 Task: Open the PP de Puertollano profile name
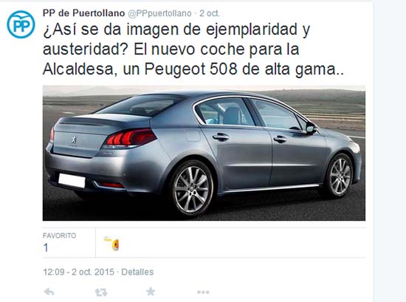83,13
